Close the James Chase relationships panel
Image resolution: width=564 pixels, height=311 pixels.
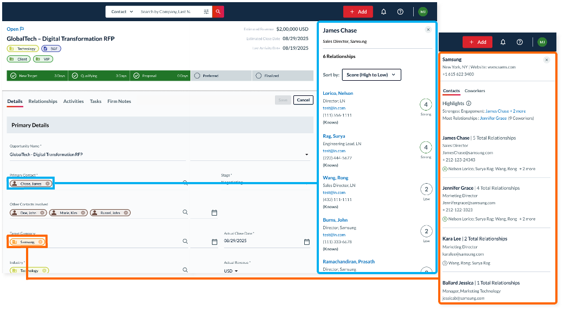click(x=428, y=30)
